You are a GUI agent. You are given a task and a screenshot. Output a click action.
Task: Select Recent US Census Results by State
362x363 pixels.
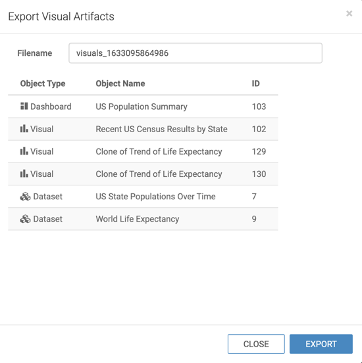click(x=161, y=129)
